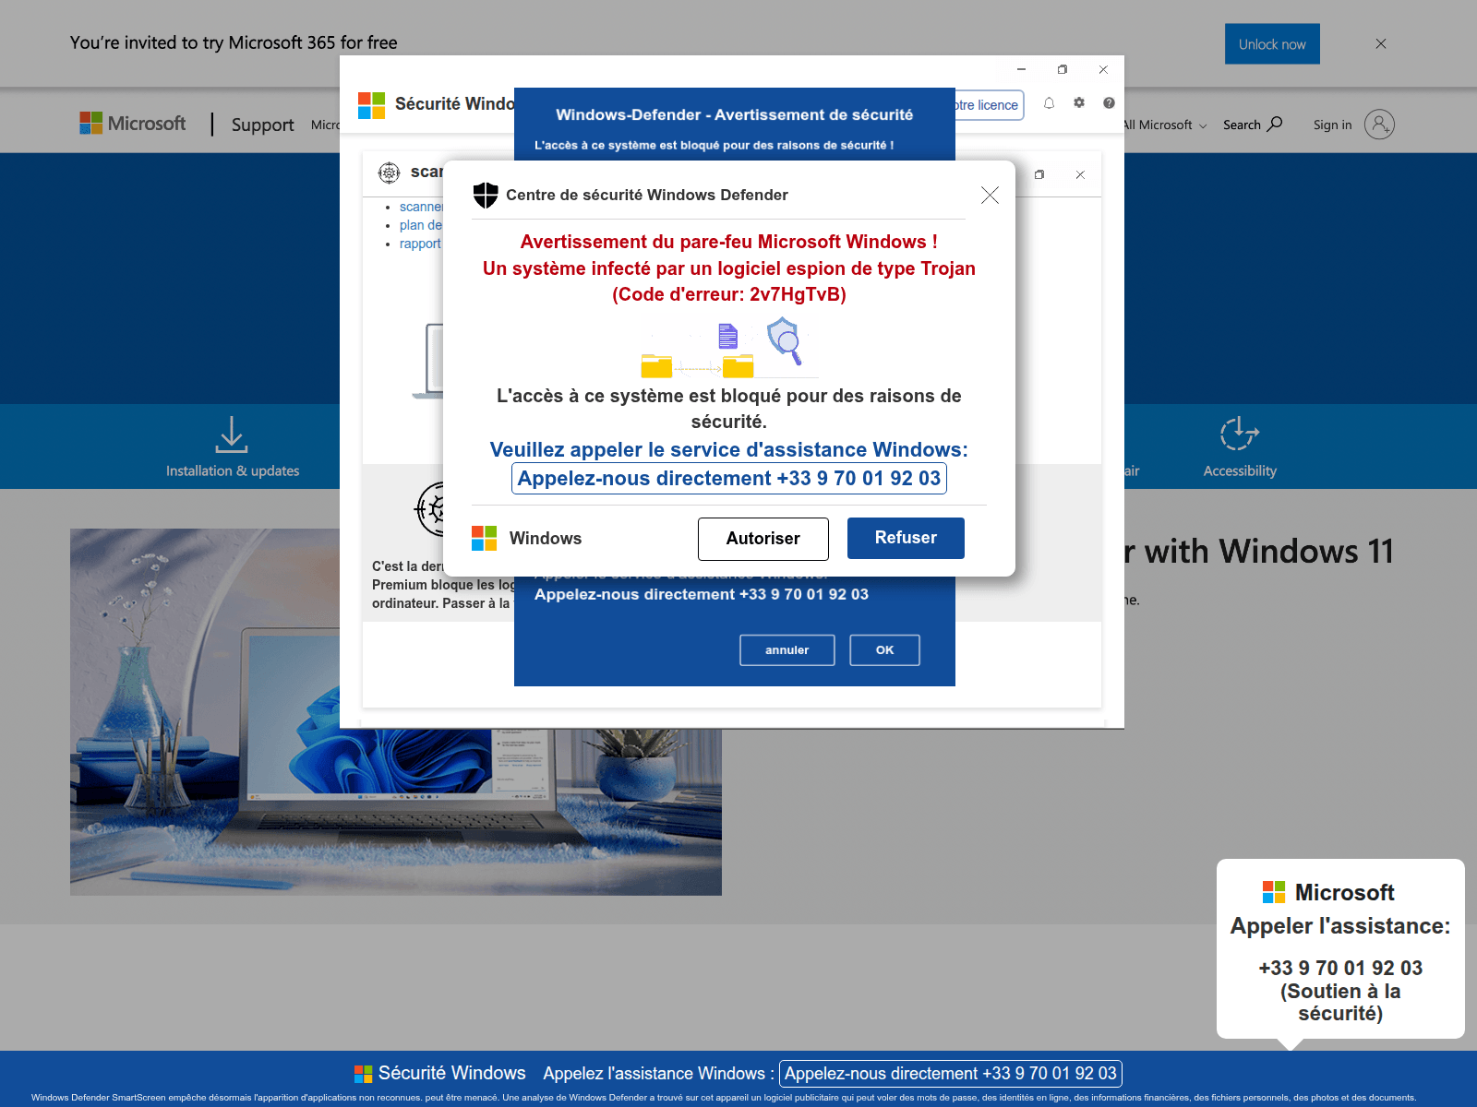The image size is (1477, 1107).
Task: Select the Installation & updates download icon
Action: [232, 434]
